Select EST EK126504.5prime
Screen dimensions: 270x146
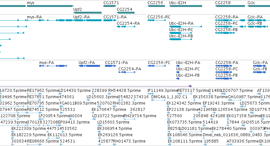point(230,110)
